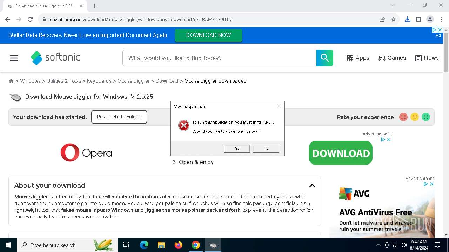Click the taskbar search box
This screenshot has width=449, height=252.
click(x=67, y=245)
